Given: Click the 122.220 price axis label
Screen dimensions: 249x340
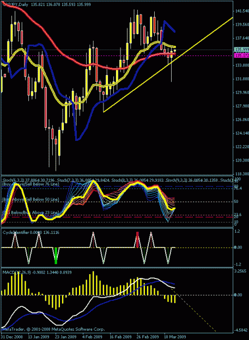Looking at the screenshot, I should (x=241, y=147).
